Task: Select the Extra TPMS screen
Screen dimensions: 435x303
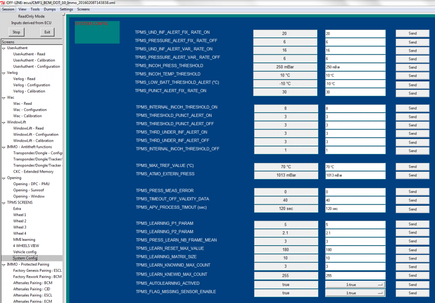Action: pos(17,209)
